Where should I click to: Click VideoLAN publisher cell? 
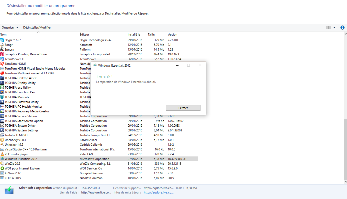(86, 154)
